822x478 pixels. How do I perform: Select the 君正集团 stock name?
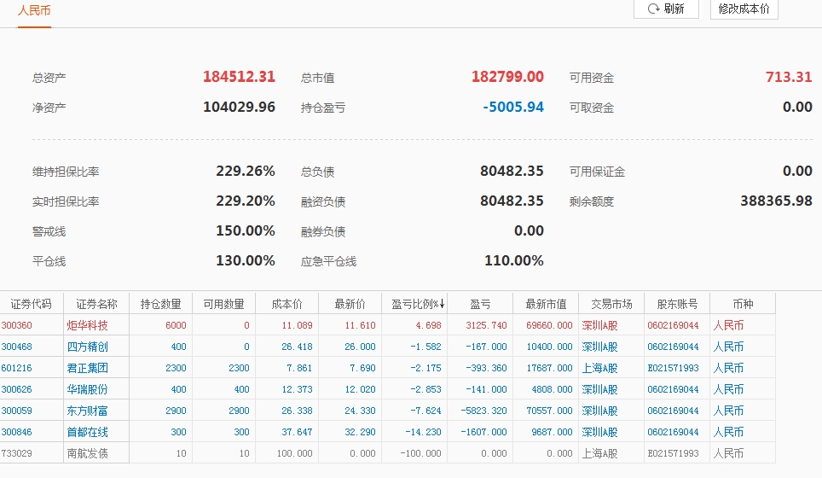tap(87, 369)
